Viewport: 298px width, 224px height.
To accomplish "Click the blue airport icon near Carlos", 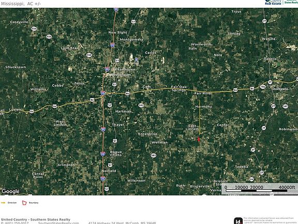I will [x=136, y=60].
